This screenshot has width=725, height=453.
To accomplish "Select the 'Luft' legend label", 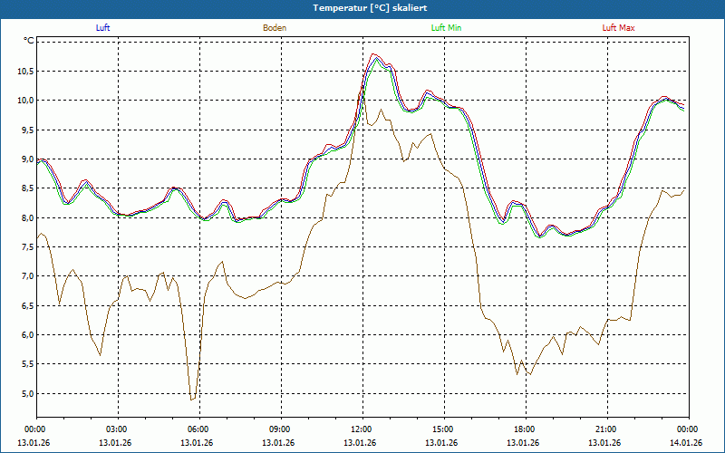I will (x=103, y=28).
